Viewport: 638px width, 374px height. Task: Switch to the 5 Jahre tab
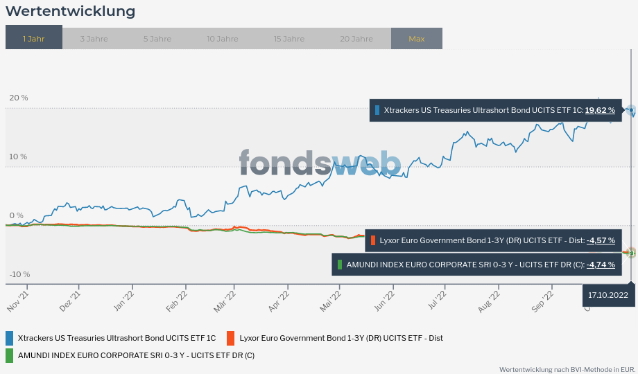(157, 39)
